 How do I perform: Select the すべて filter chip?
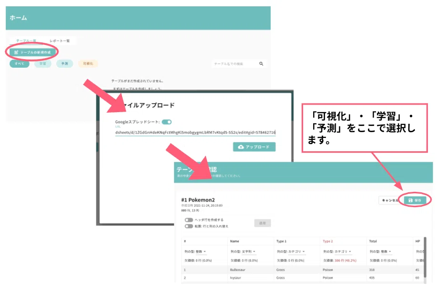[19, 64]
